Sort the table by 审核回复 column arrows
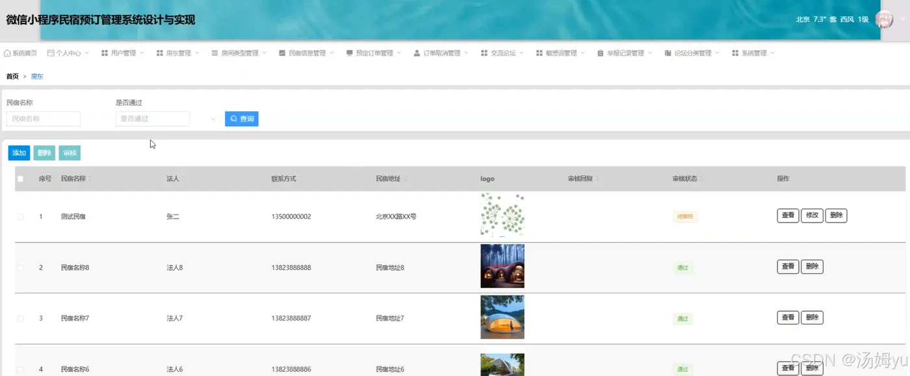 [597, 179]
